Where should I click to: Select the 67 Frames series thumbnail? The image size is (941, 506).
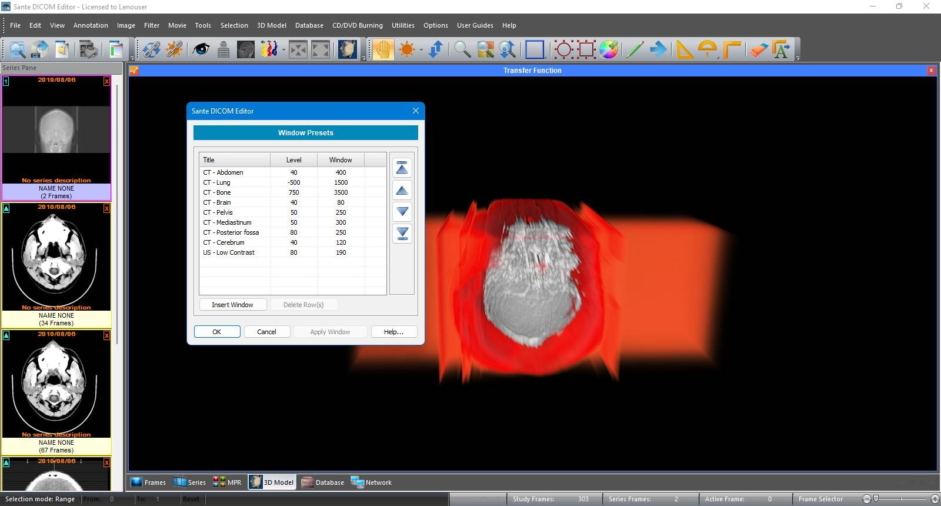coord(56,392)
